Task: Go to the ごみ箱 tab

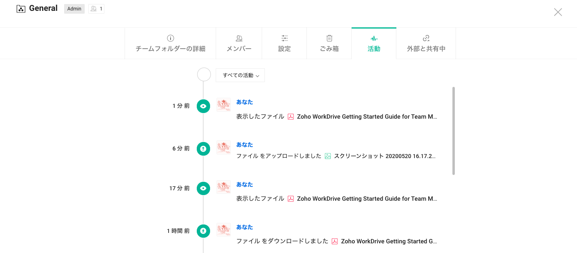Action: (x=329, y=43)
